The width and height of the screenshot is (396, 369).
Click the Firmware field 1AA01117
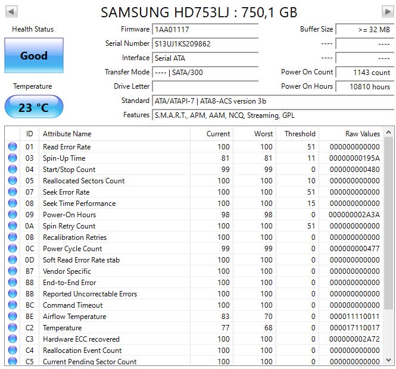(x=205, y=29)
